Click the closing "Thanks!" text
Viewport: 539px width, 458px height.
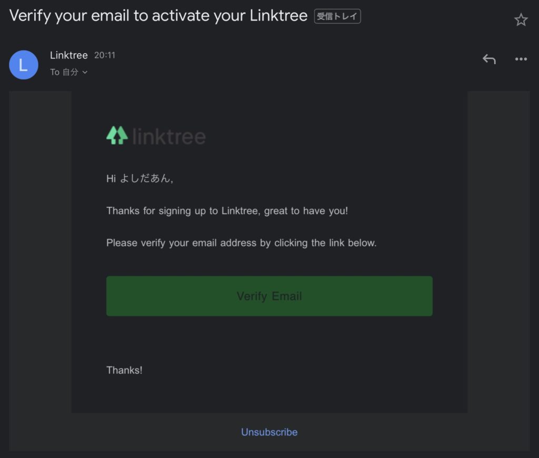(x=124, y=370)
